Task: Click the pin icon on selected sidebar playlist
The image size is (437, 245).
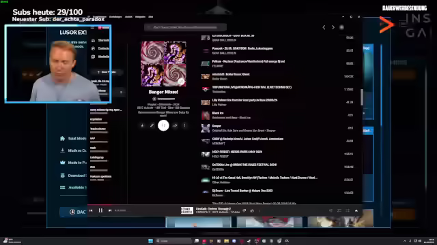Action: (x=121, y=93)
